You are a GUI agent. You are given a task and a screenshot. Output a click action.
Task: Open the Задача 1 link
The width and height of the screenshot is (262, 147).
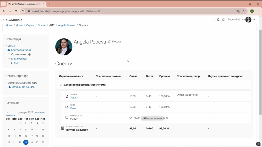point(75,98)
